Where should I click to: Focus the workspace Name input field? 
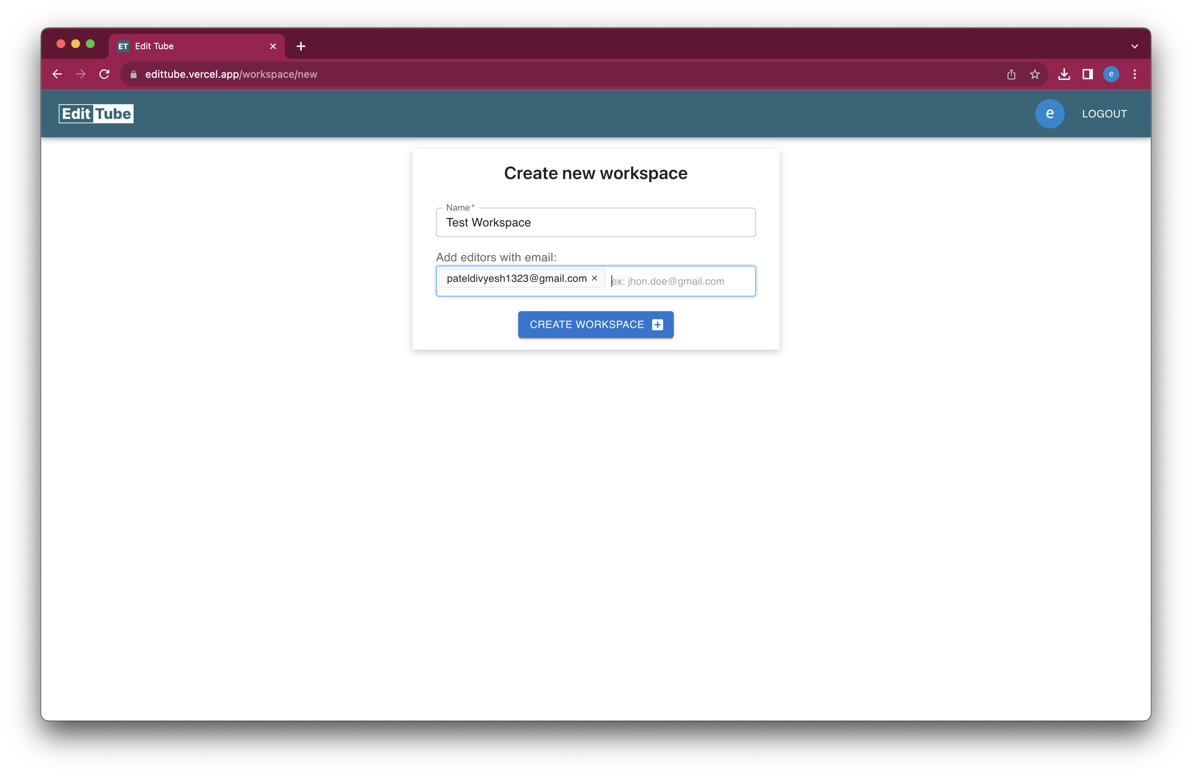(596, 223)
